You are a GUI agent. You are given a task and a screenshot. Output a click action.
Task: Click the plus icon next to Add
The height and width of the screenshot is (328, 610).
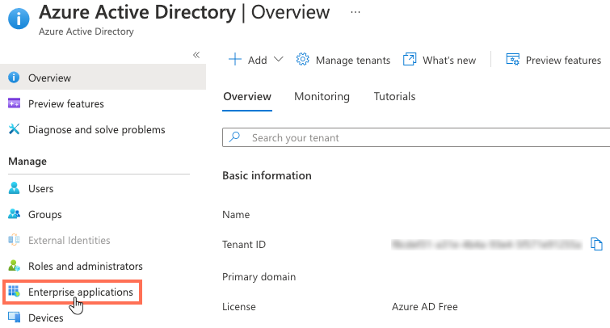tap(235, 60)
